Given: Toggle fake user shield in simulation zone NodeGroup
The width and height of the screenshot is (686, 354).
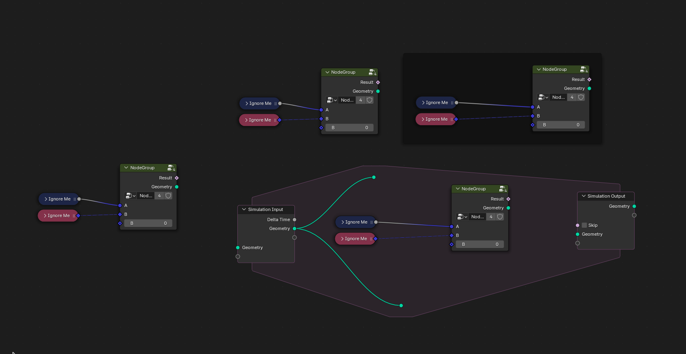Looking at the screenshot, I should (x=500, y=217).
